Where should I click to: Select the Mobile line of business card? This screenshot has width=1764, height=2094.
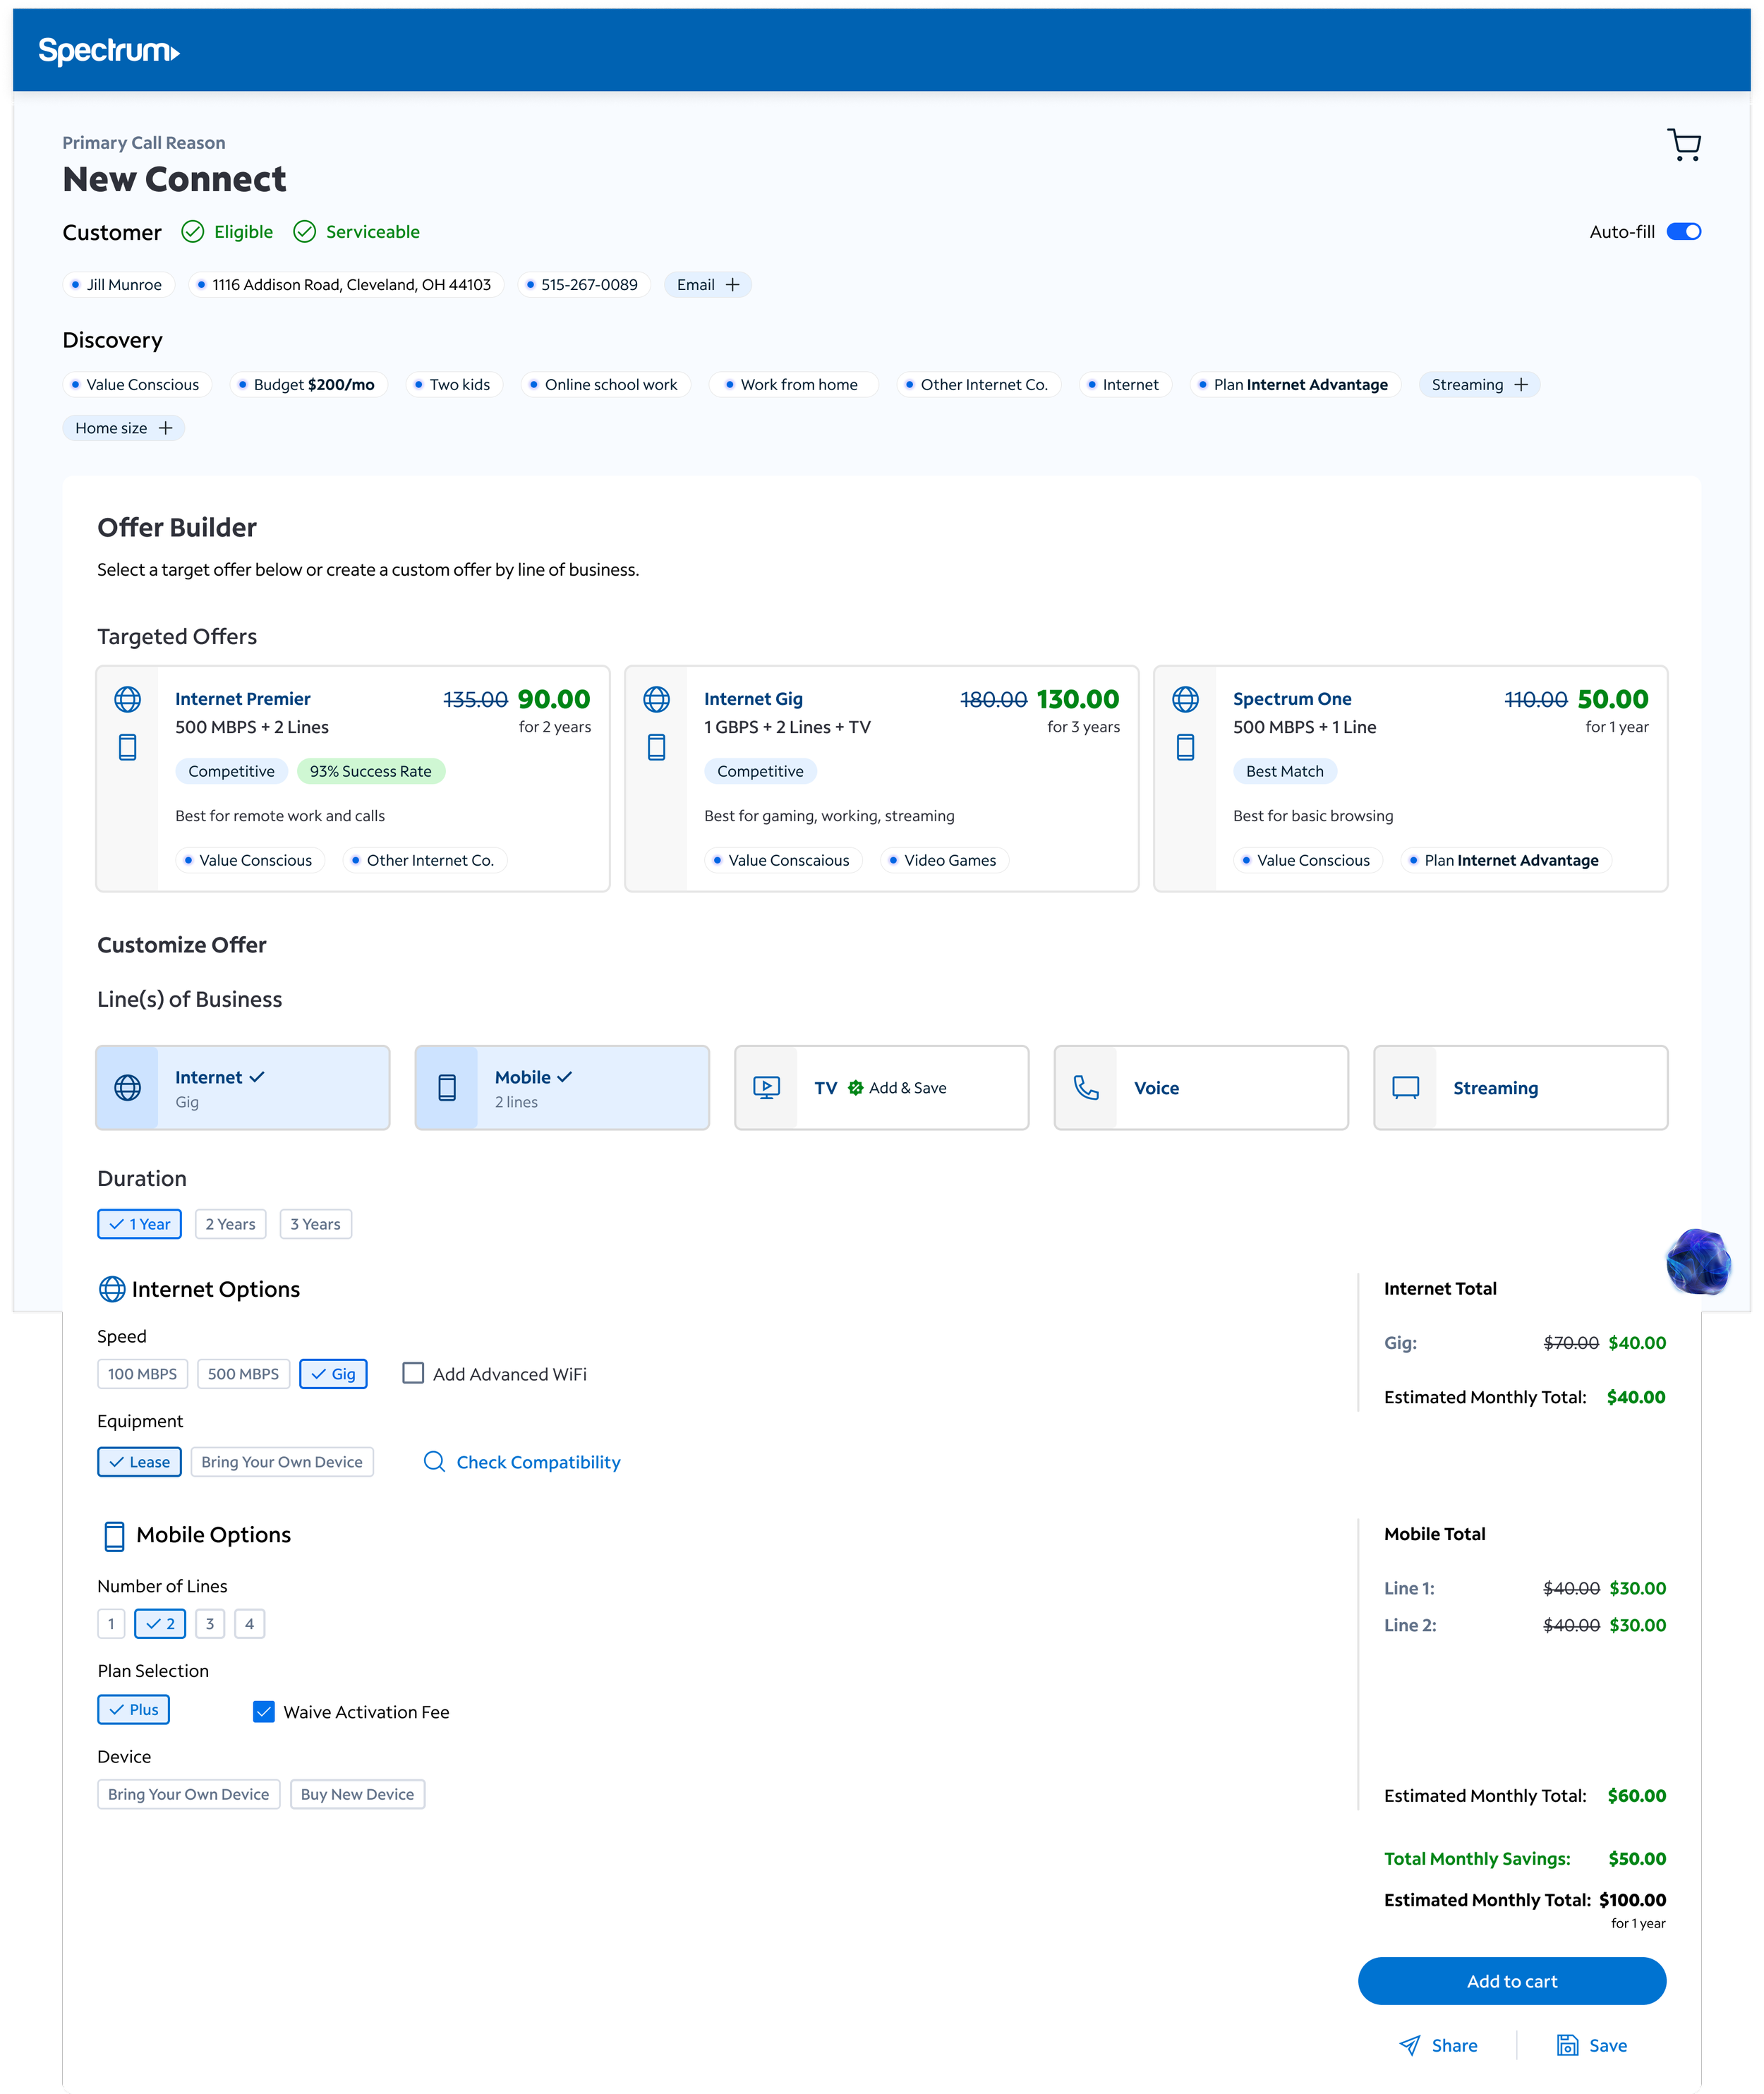click(562, 1087)
